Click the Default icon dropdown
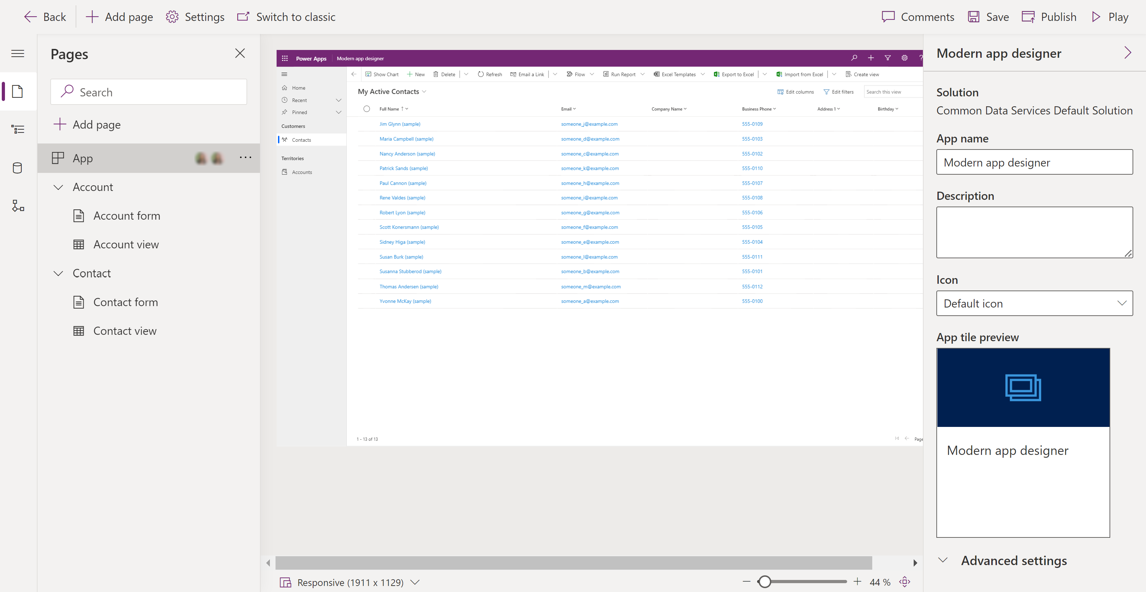The width and height of the screenshot is (1146, 592). point(1034,303)
